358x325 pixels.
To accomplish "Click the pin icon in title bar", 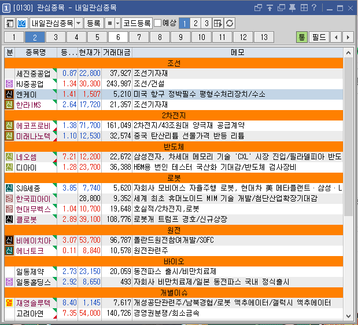I will click(x=293, y=8).
